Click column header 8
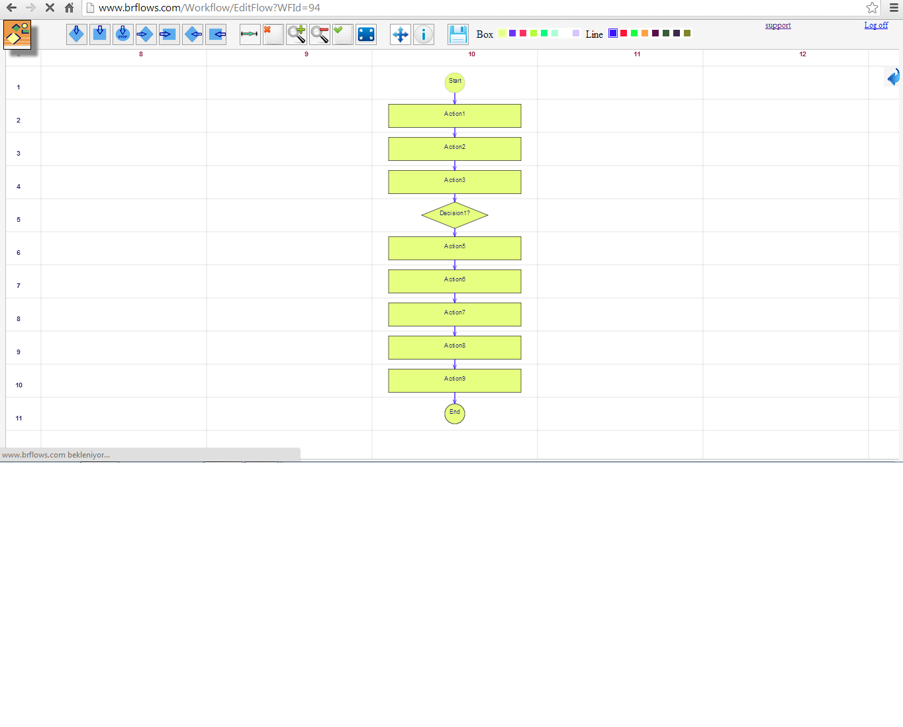Viewport: 903px width, 727px height. click(x=141, y=54)
